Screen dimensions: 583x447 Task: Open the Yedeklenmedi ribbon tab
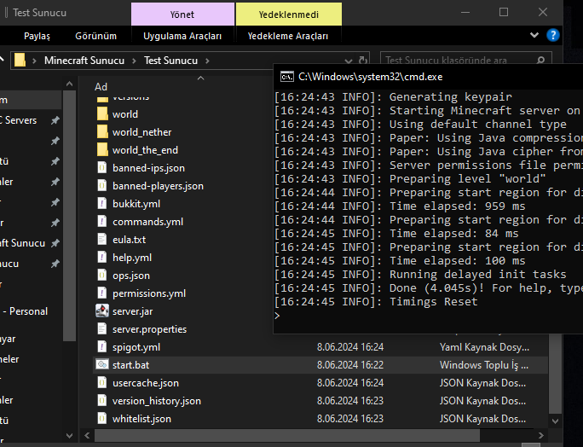pos(289,15)
